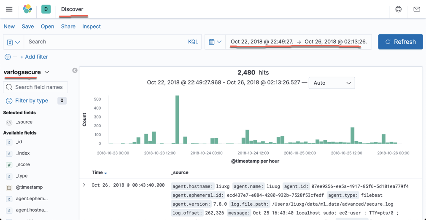
Task: Click the Time column header
Action: point(97,172)
